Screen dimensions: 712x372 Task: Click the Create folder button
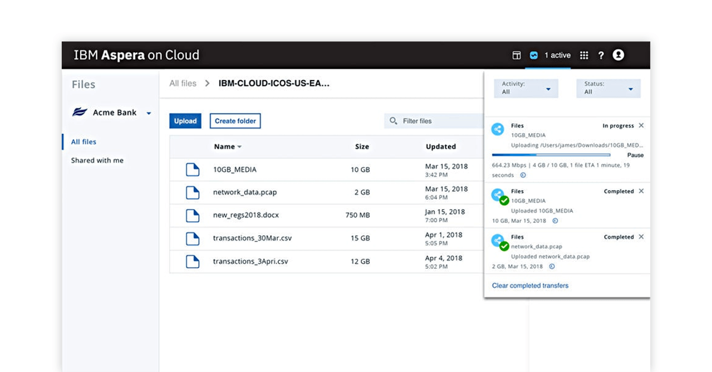(235, 121)
